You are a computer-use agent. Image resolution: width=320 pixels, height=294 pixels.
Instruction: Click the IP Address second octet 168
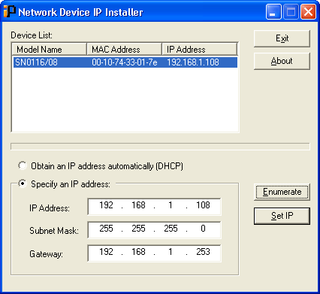point(138,205)
